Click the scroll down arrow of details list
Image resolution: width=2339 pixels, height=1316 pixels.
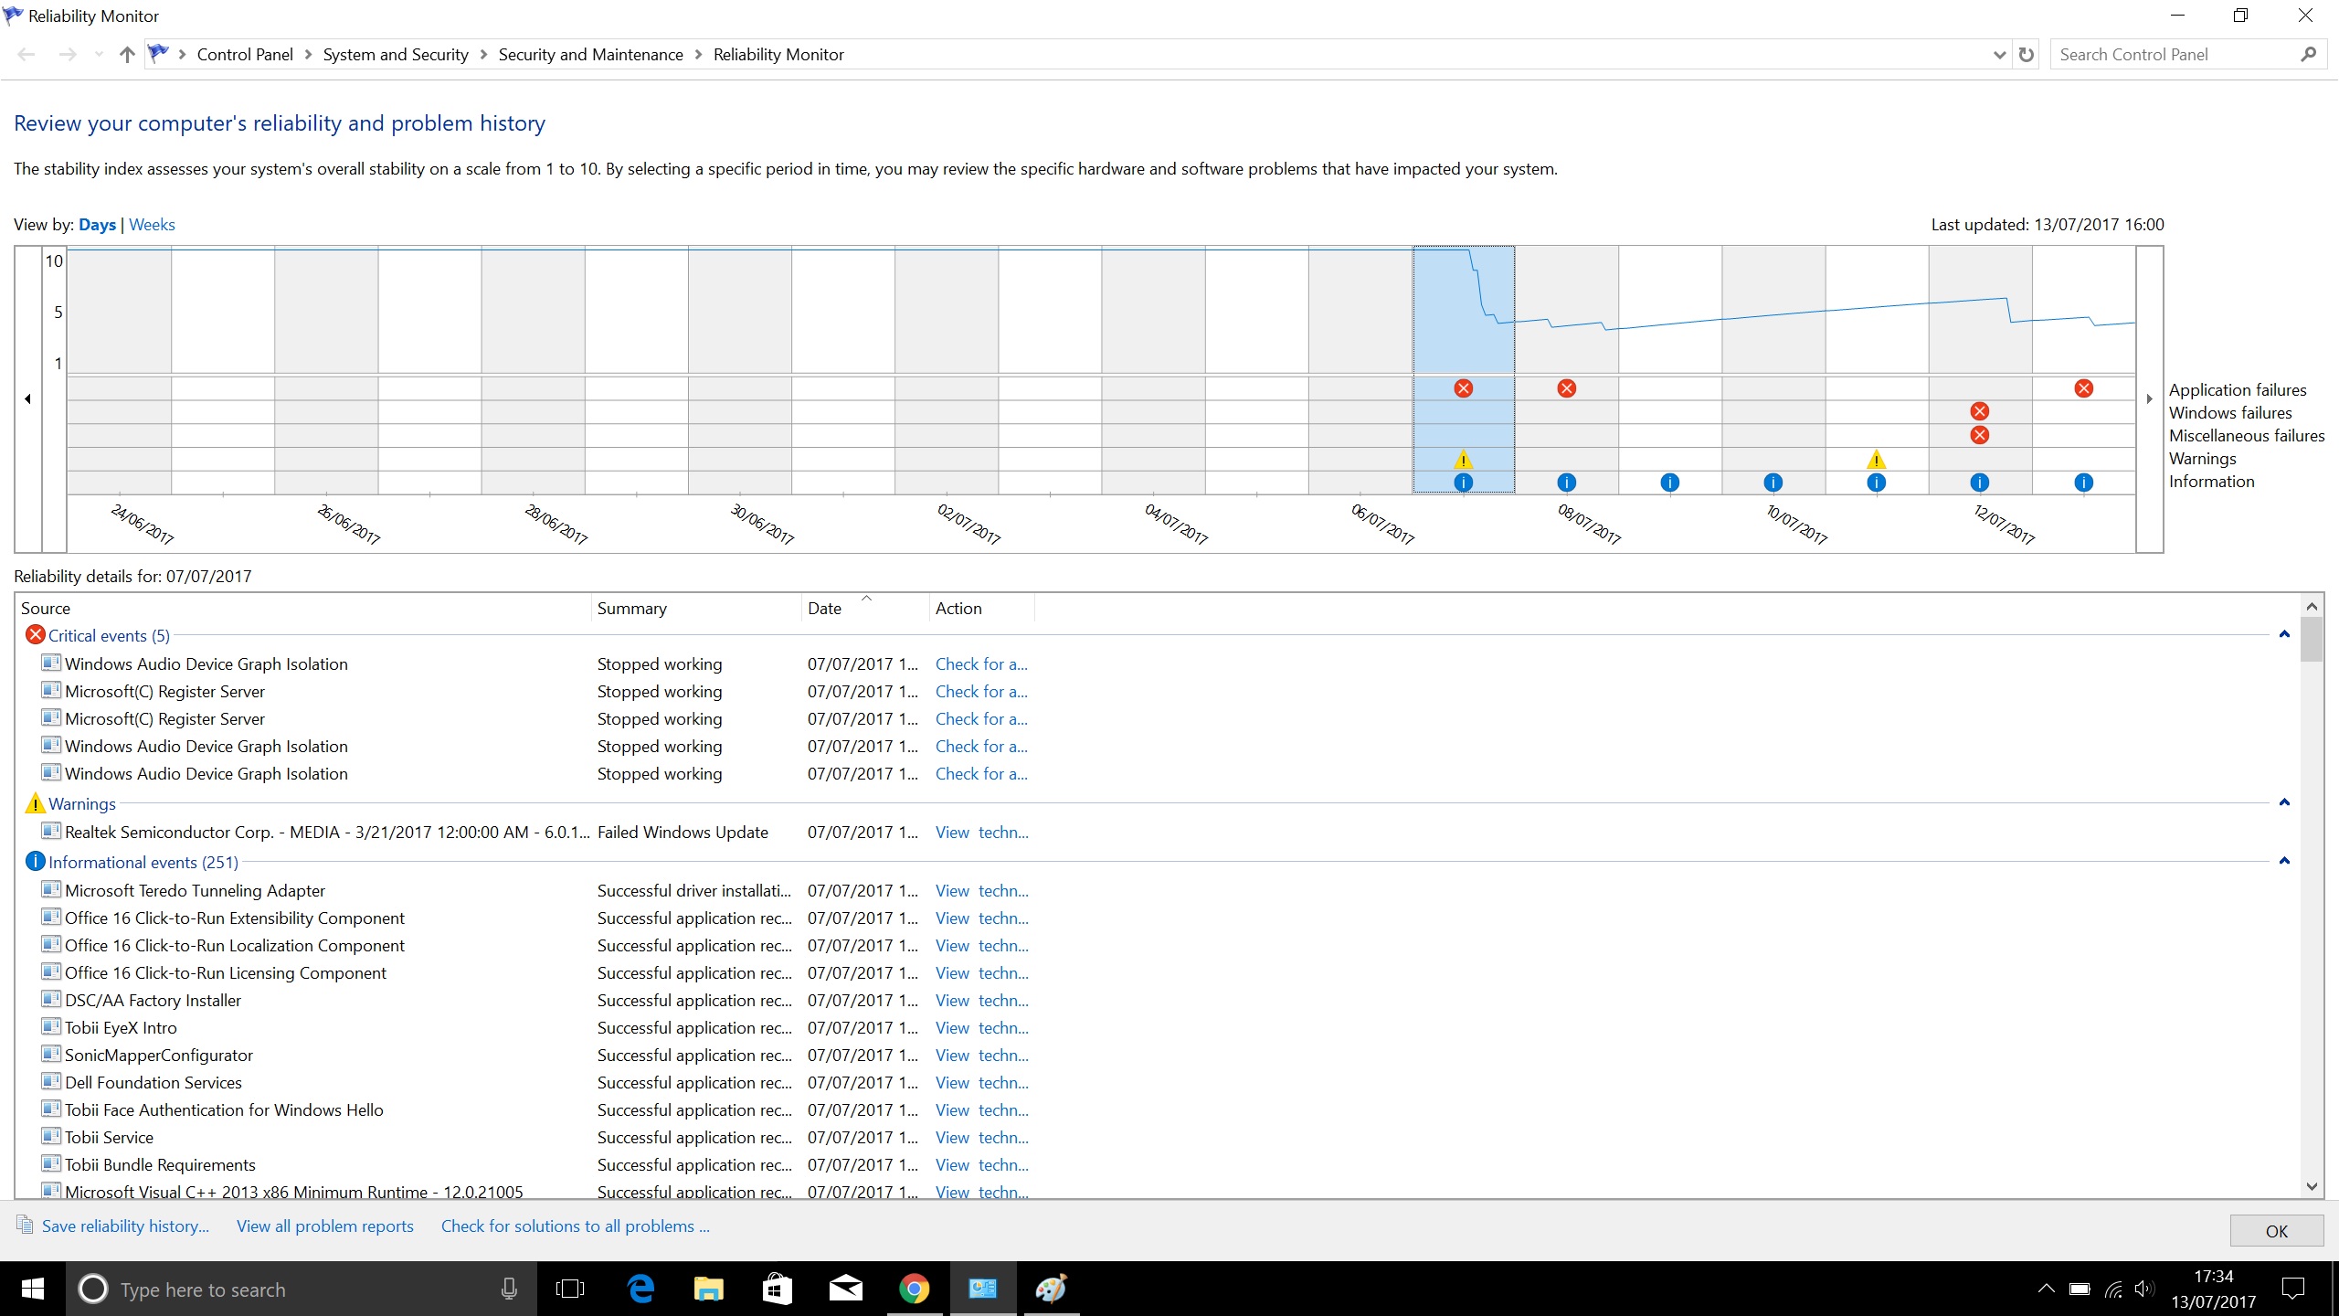coord(2312,1187)
